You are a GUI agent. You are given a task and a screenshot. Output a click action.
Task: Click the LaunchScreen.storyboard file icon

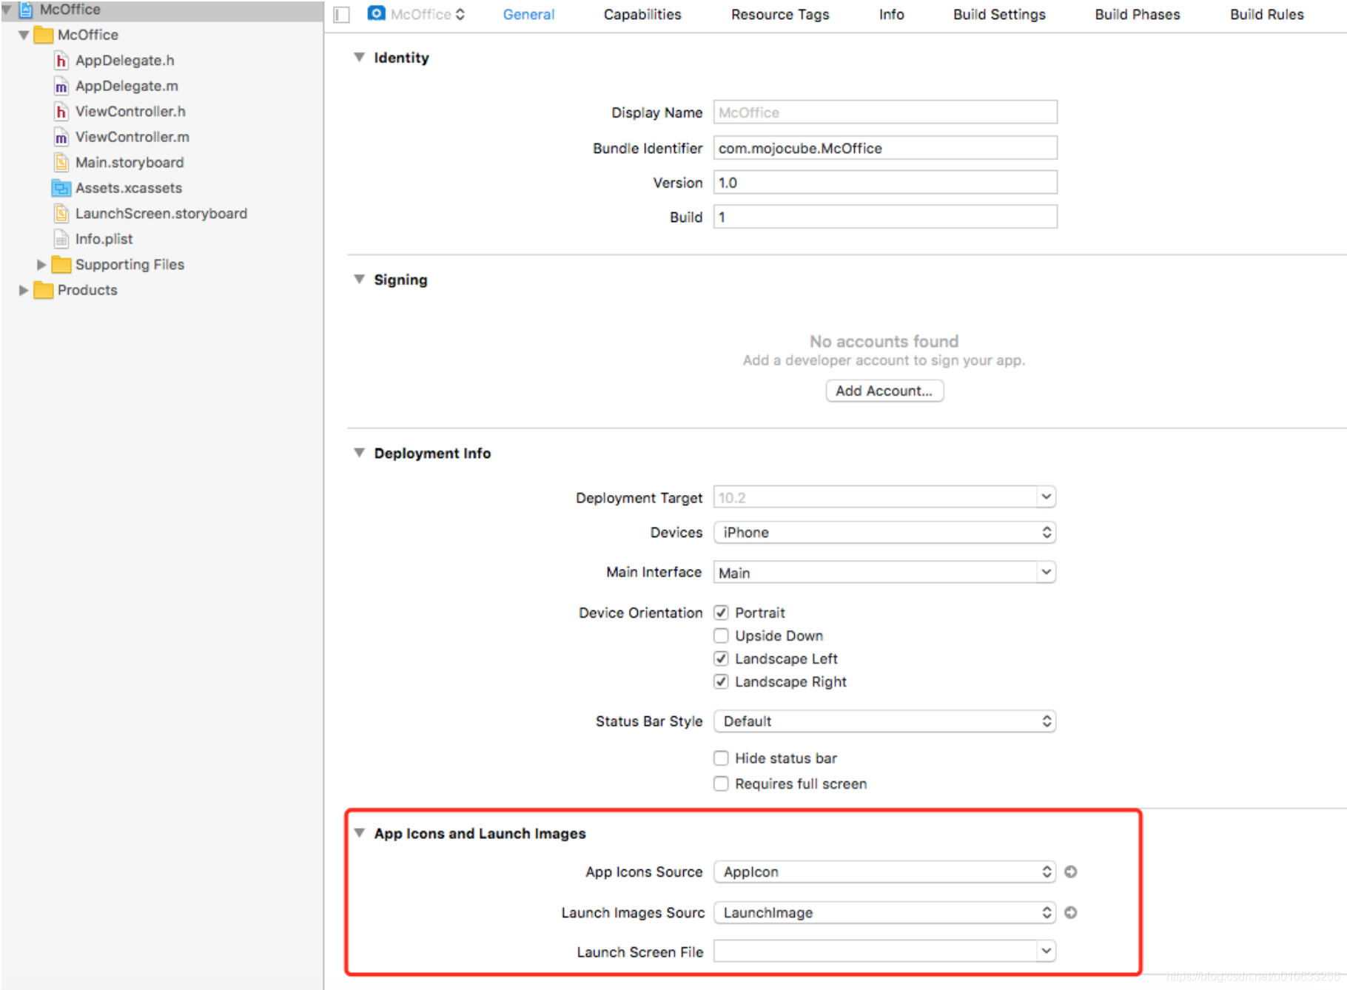click(x=61, y=214)
